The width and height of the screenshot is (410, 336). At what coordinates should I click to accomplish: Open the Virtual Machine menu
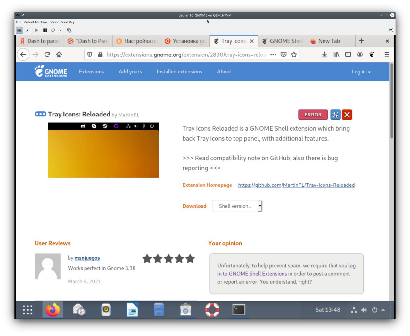coord(36,22)
